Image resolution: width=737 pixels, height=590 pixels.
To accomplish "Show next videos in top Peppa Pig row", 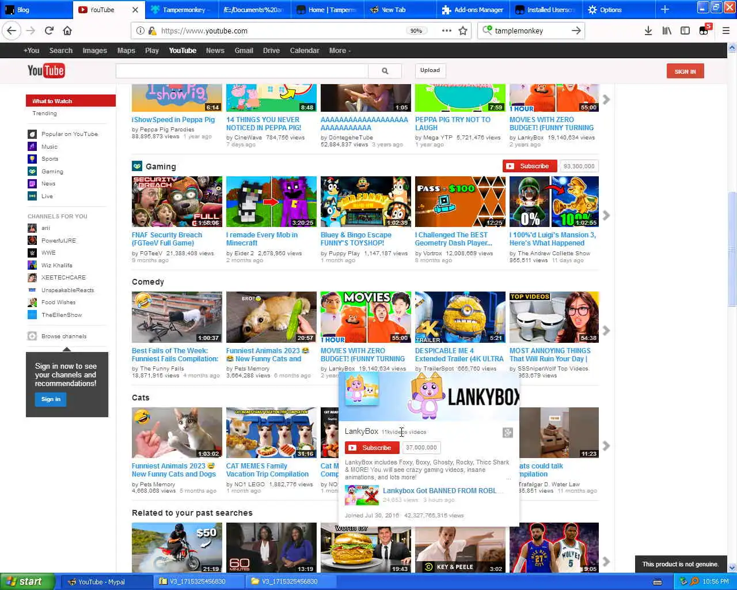I will pos(606,100).
